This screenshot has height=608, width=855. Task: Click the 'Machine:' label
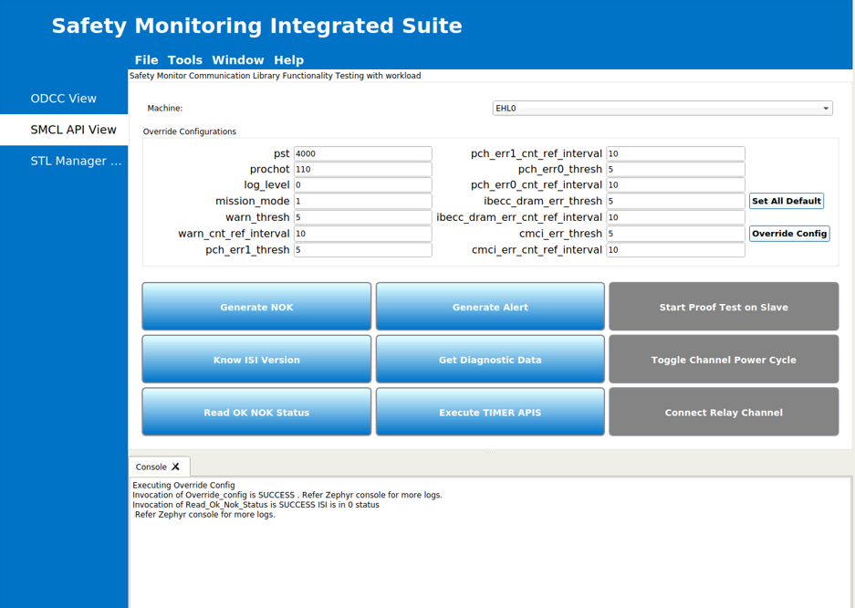[x=164, y=108]
